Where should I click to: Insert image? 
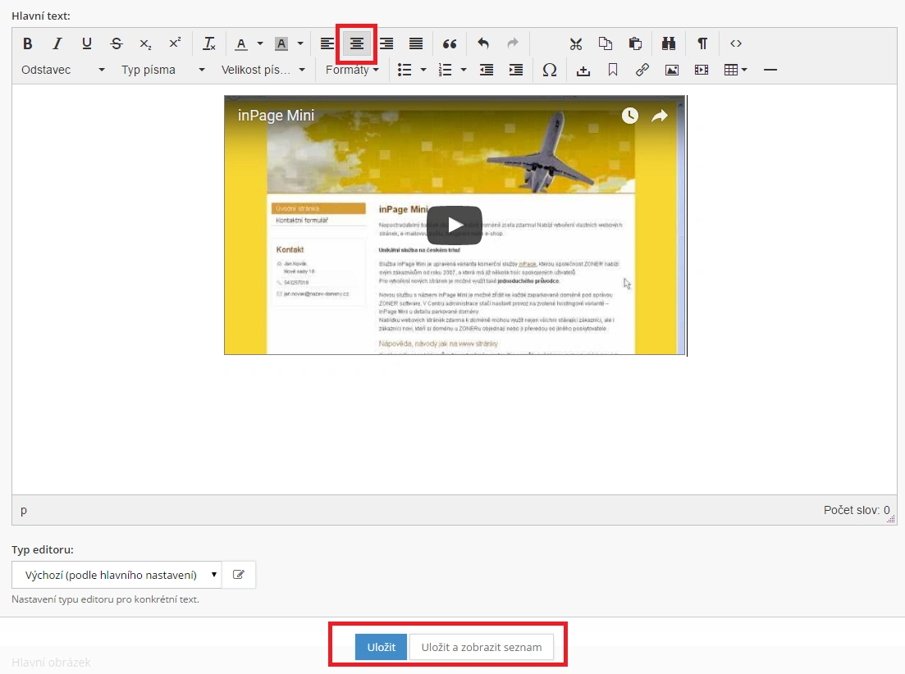pyautogui.click(x=672, y=70)
